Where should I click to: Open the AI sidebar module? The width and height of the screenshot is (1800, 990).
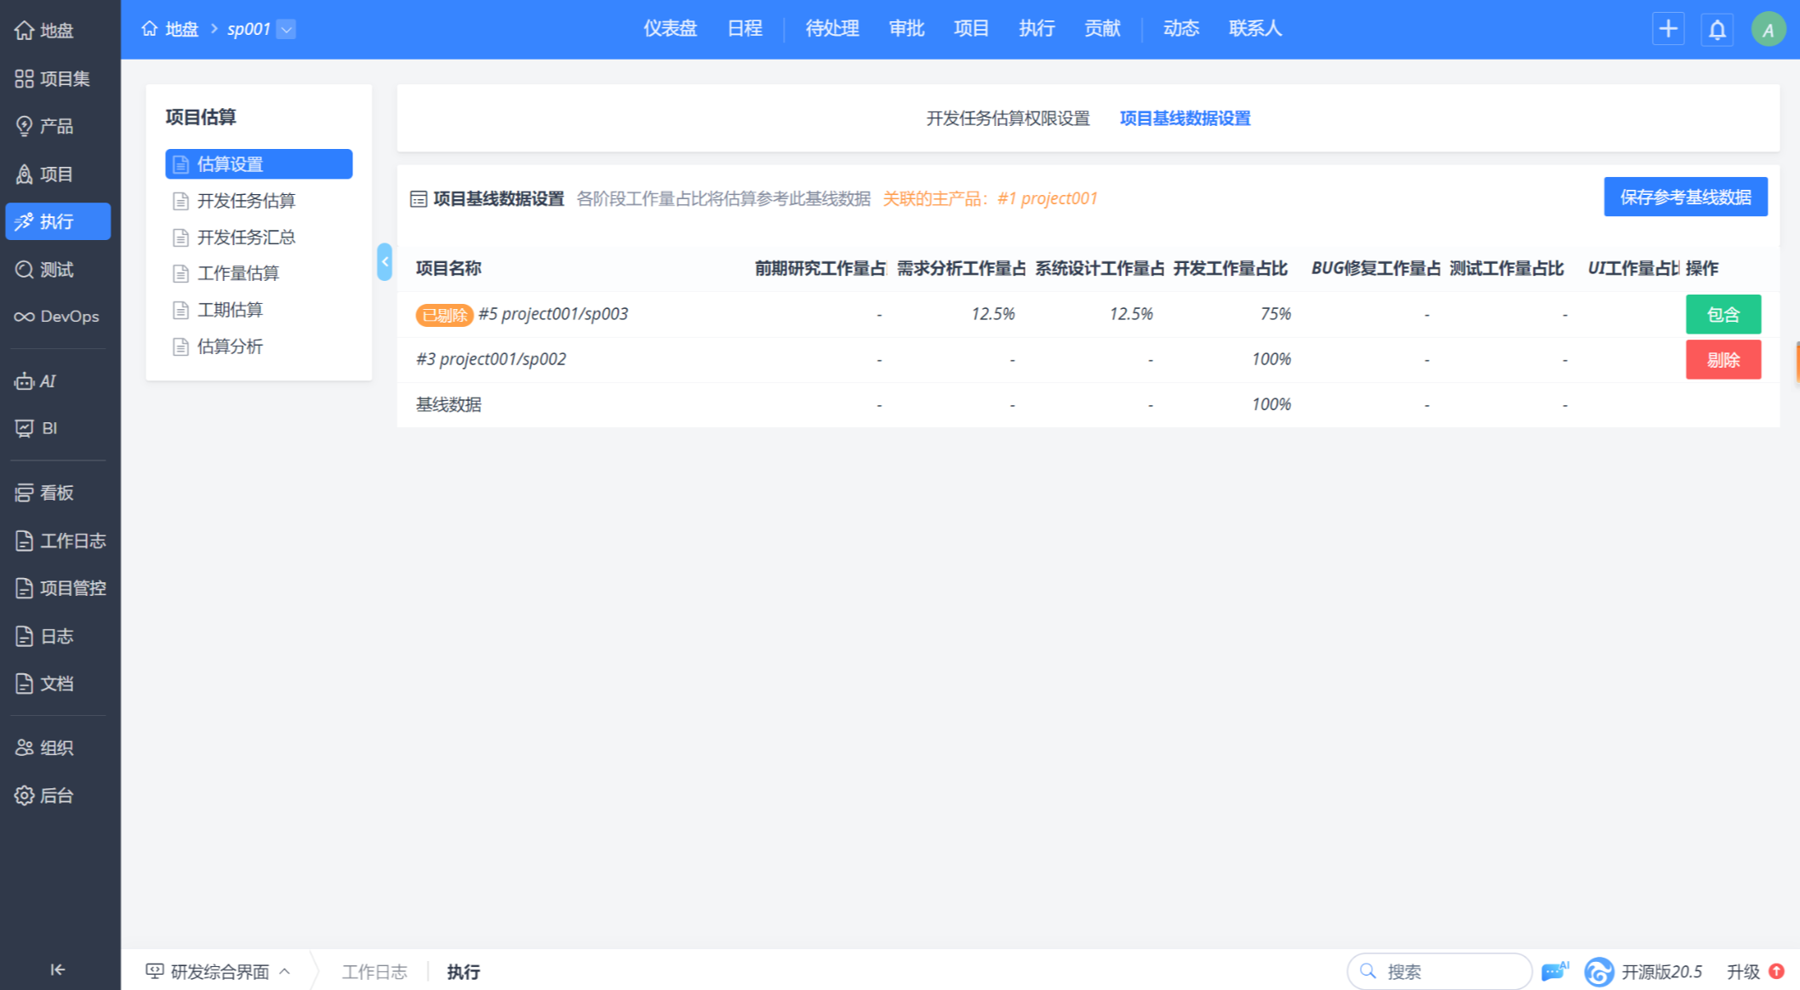tap(38, 381)
